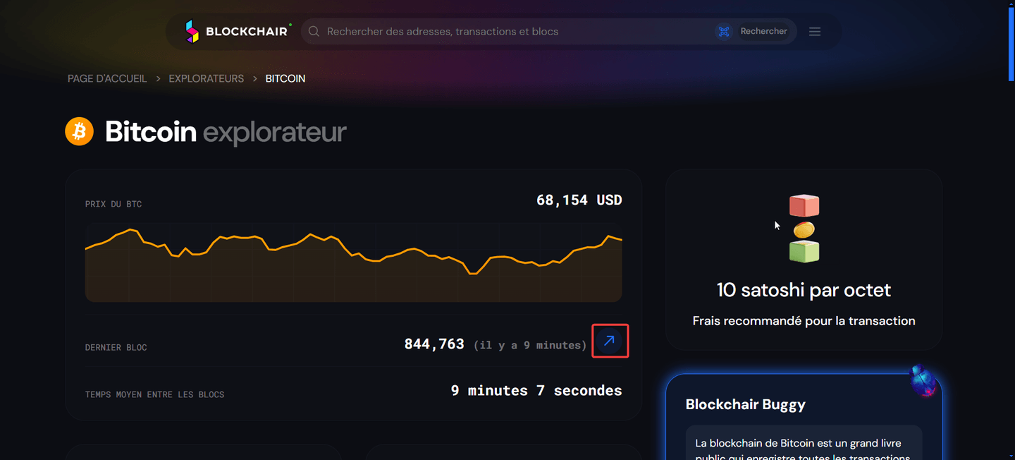Select BITCOIN in the breadcrumb trail
This screenshot has height=460, width=1015.
(x=285, y=78)
